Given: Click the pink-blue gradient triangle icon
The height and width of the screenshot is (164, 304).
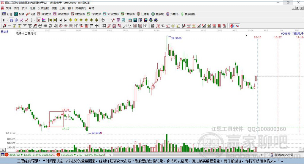Looking at the screenshot, I should [x=44, y=20].
